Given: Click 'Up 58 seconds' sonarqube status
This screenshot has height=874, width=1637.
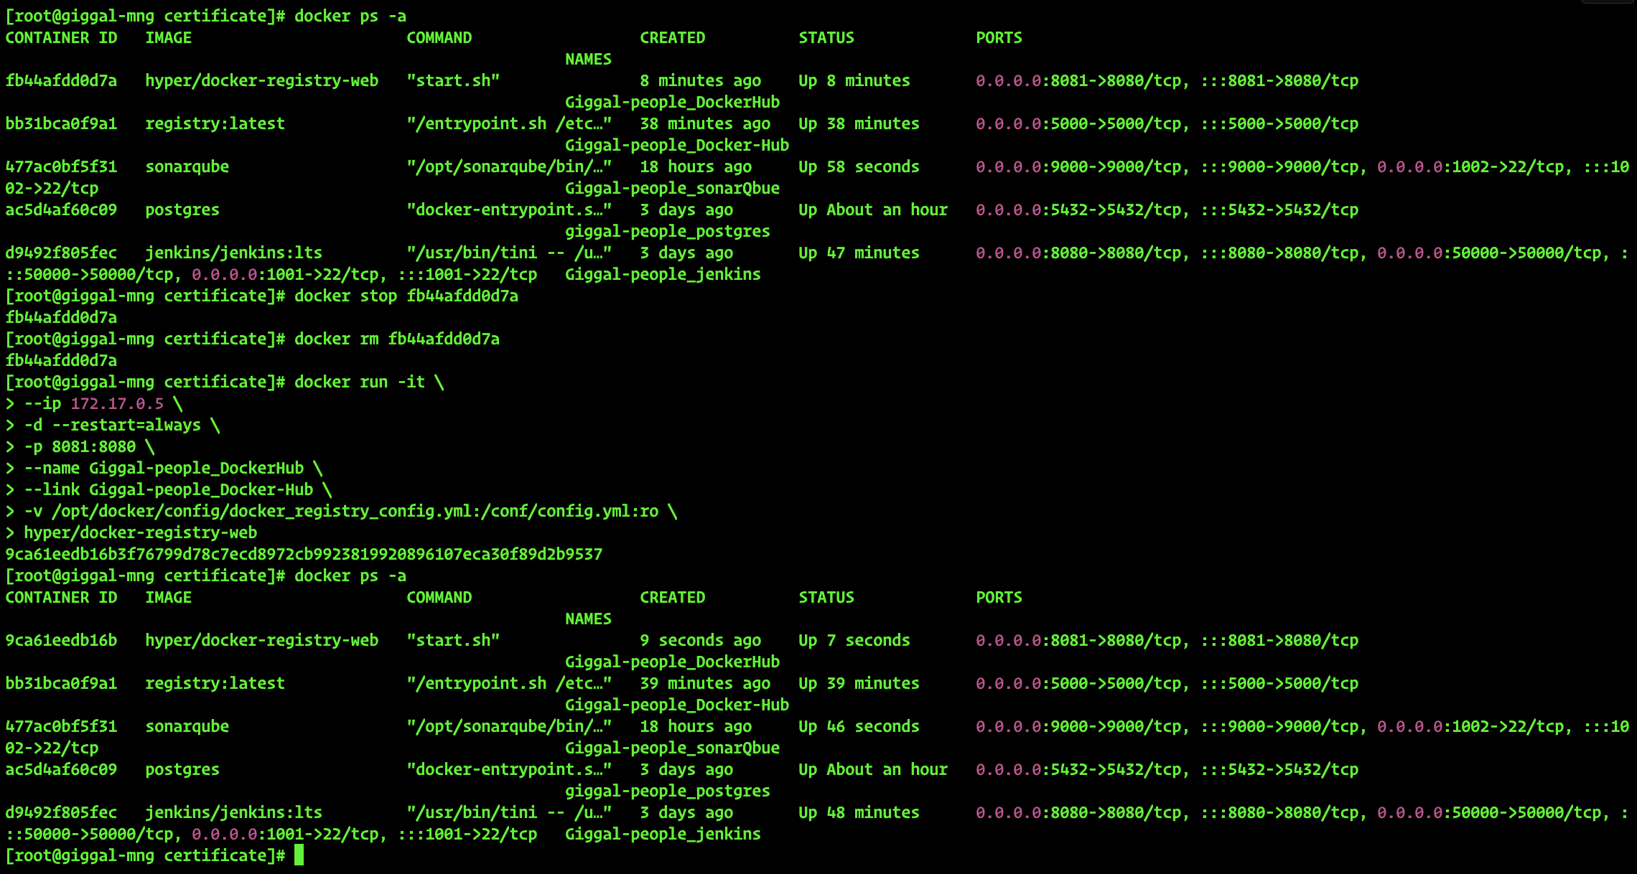Looking at the screenshot, I should [859, 166].
